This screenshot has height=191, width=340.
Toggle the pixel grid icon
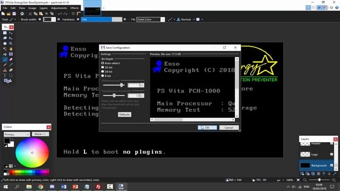(73, 14)
